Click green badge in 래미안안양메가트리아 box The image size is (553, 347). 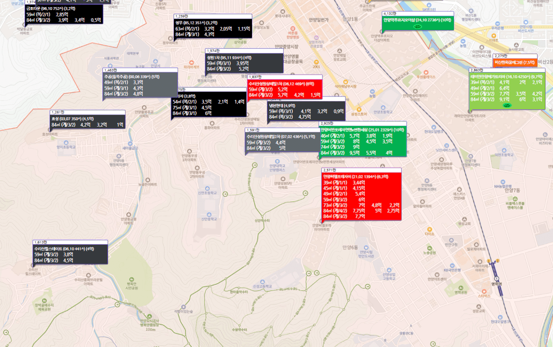pyautogui.click(x=507, y=106)
